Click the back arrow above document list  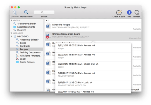pos(47,20)
